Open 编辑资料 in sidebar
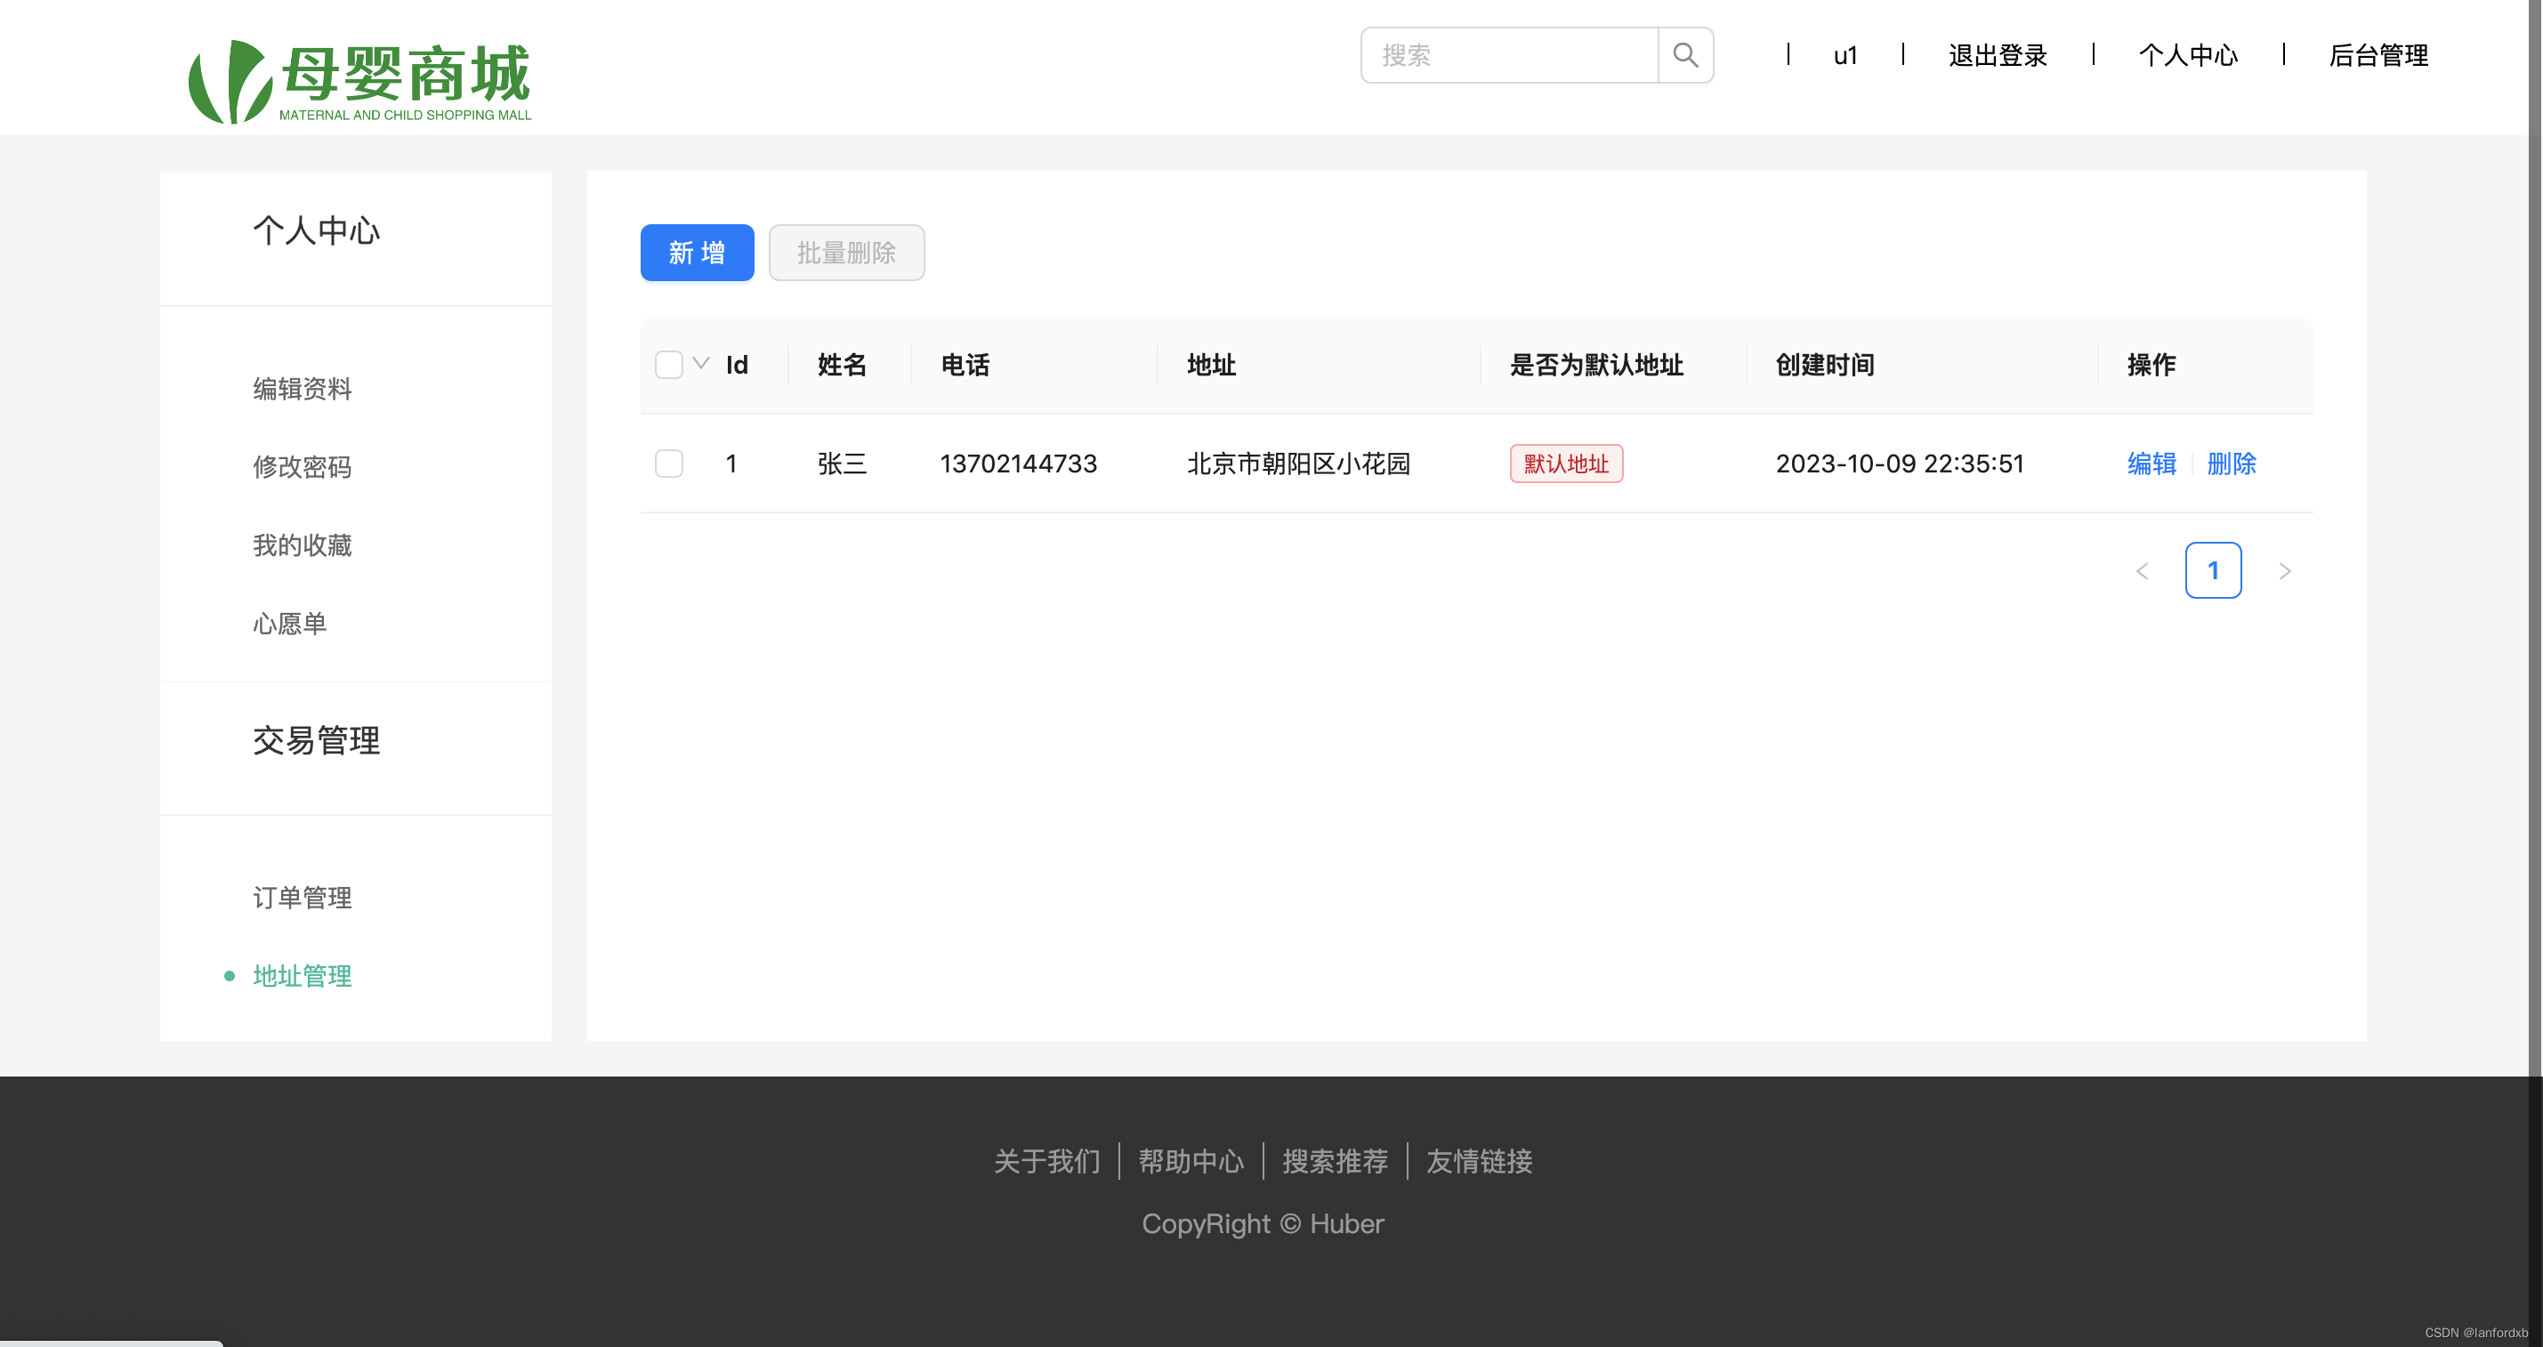 [302, 389]
